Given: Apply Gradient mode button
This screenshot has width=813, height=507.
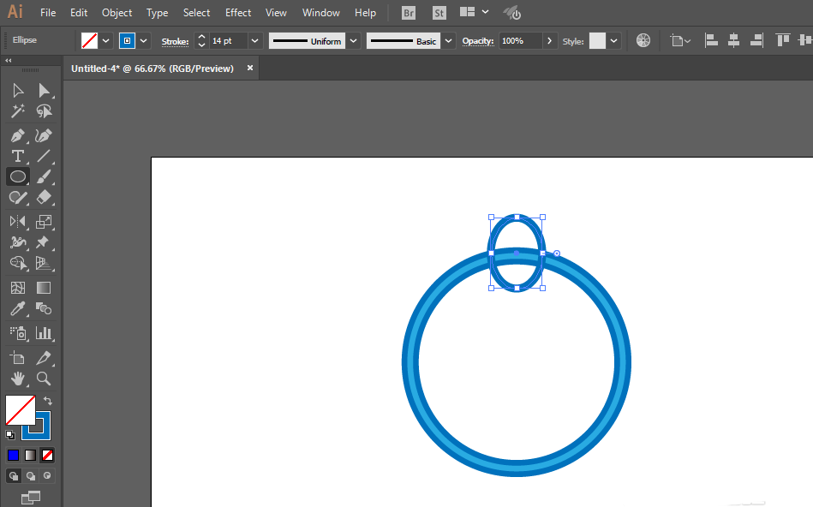Looking at the screenshot, I should tap(30, 455).
